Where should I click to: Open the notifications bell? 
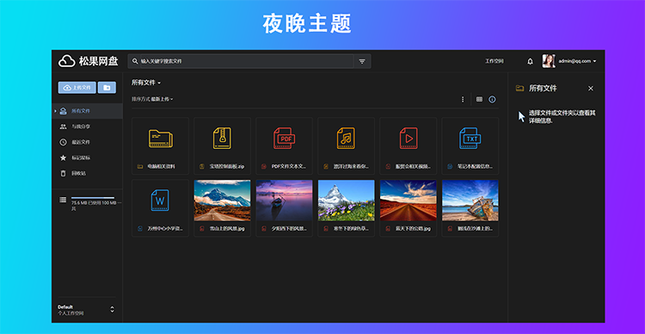pos(531,61)
